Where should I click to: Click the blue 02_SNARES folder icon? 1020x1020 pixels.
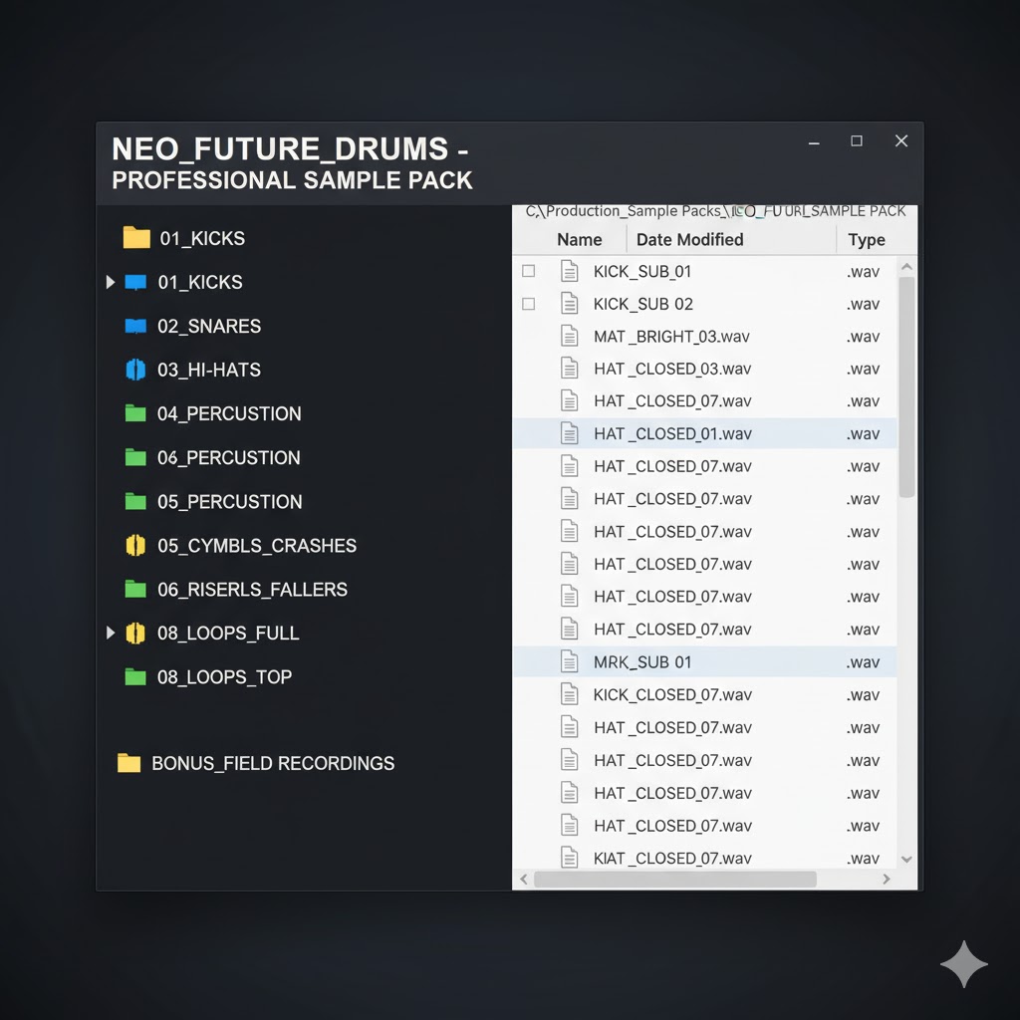(135, 326)
